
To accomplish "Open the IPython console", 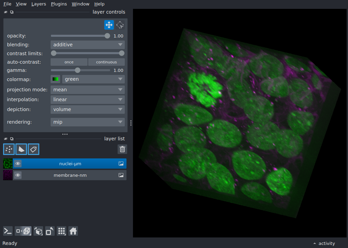I will (x=8, y=231).
